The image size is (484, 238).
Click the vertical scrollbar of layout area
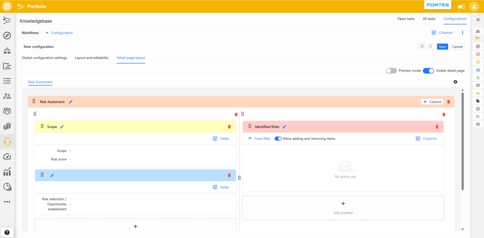462,141
